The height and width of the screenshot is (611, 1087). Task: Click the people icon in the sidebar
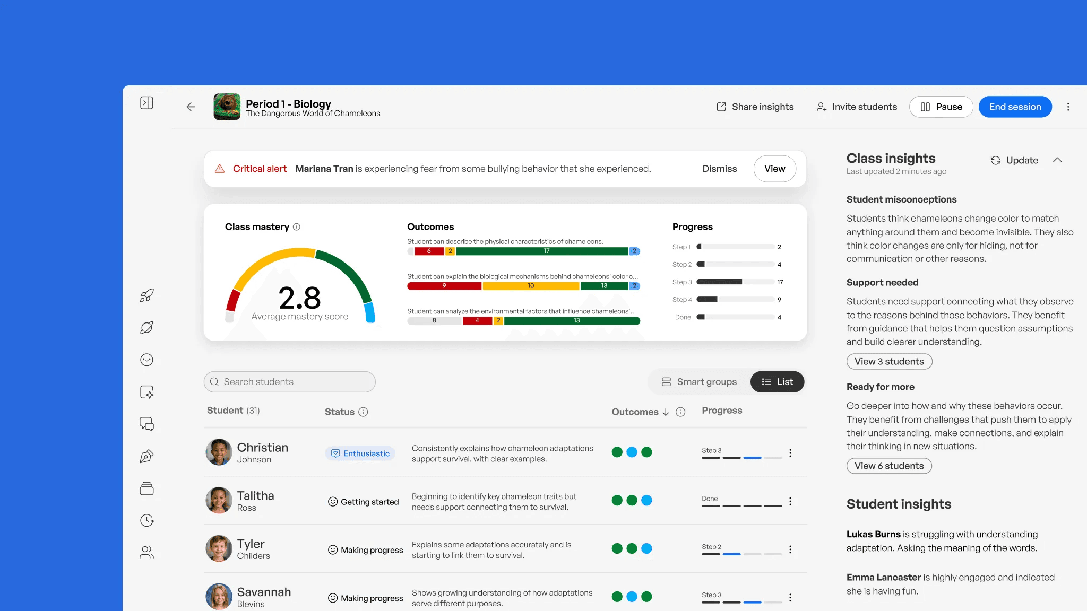click(x=147, y=553)
